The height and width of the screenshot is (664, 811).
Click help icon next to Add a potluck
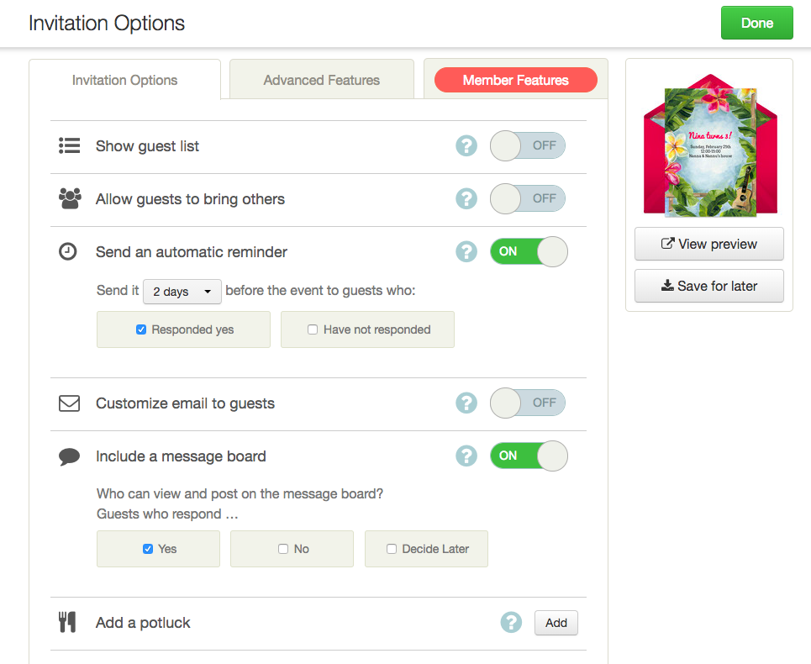511,623
